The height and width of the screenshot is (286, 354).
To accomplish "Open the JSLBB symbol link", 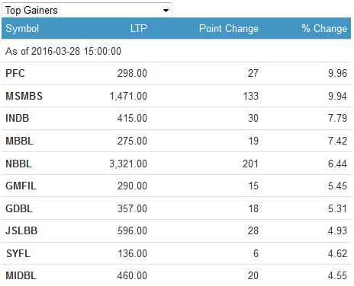I will click(21, 230).
